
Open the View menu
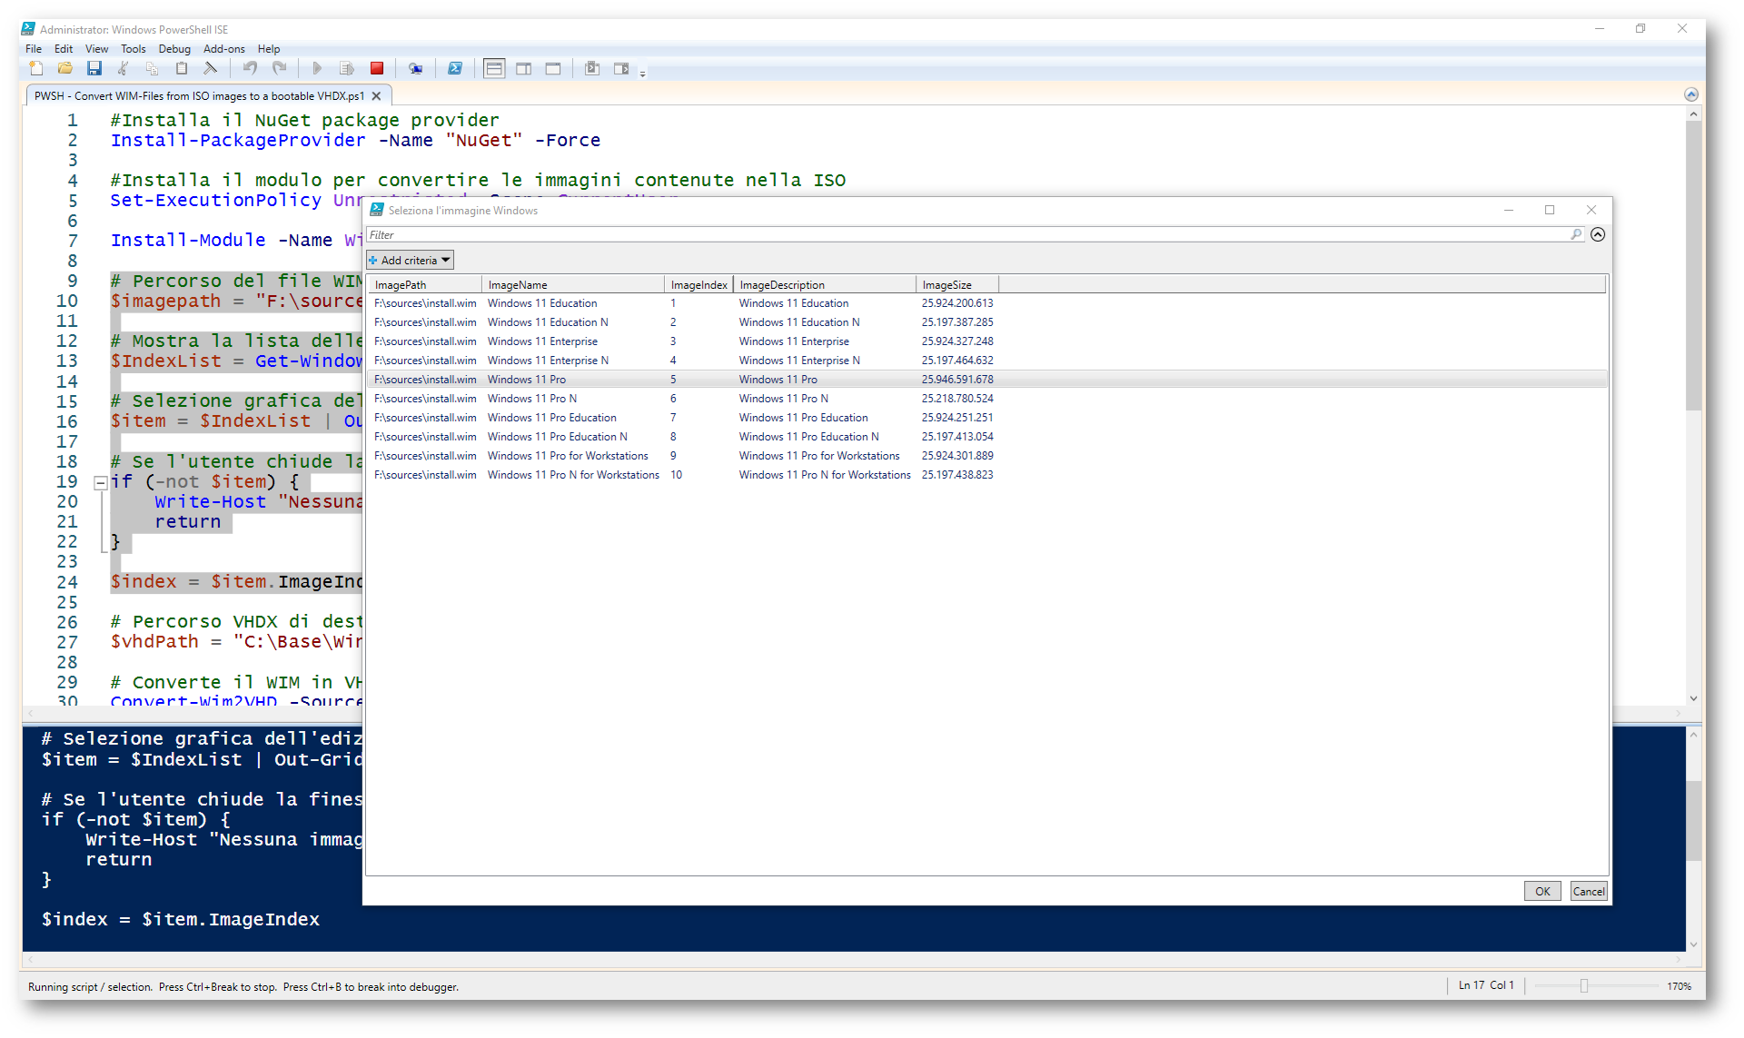tap(96, 49)
